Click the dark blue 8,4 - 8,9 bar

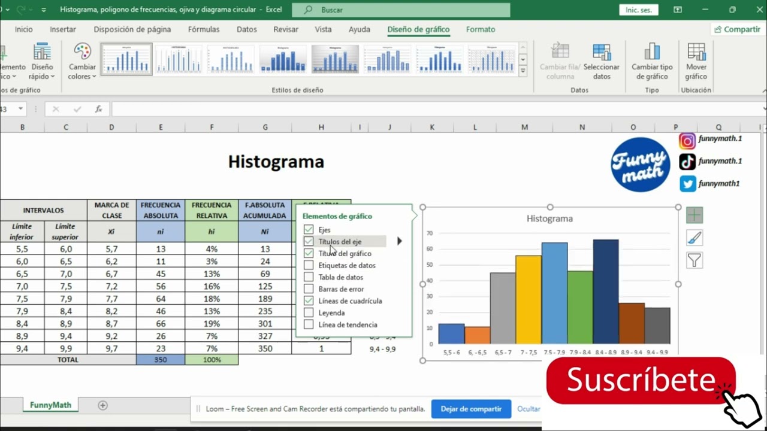tap(606, 292)
